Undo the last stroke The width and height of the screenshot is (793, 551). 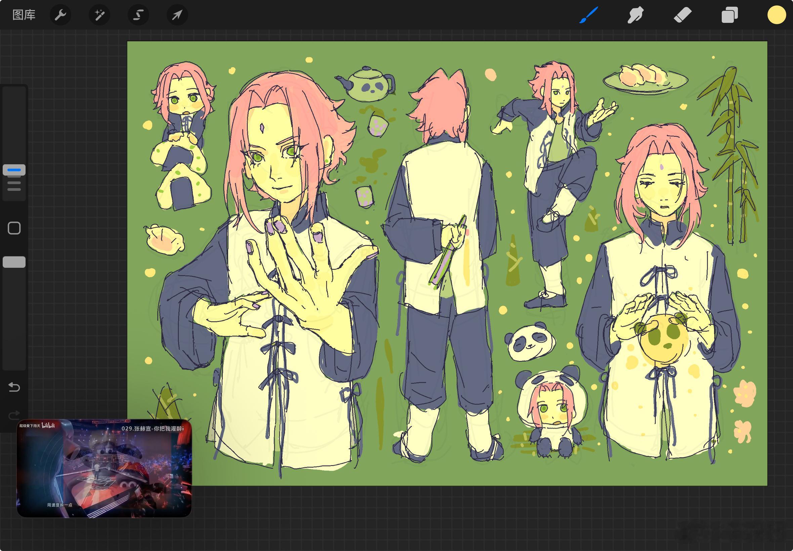(x=14, y=387)
